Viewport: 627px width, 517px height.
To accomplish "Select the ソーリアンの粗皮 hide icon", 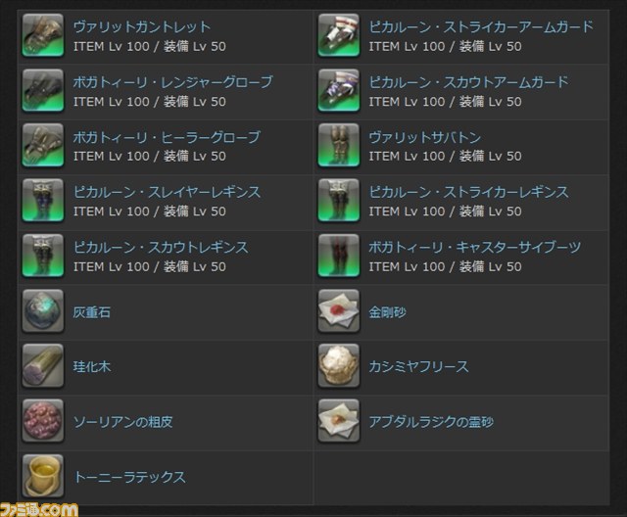I will [43, 421].
